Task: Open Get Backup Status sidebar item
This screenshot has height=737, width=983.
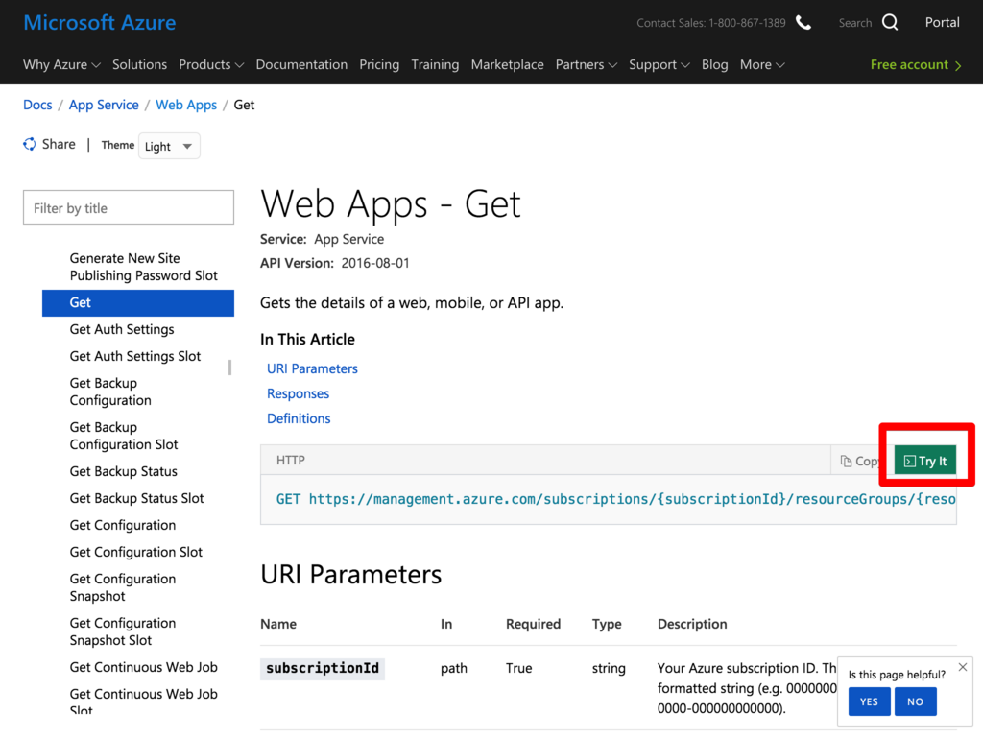Action: pyautogui.click(x=124, y=471)
